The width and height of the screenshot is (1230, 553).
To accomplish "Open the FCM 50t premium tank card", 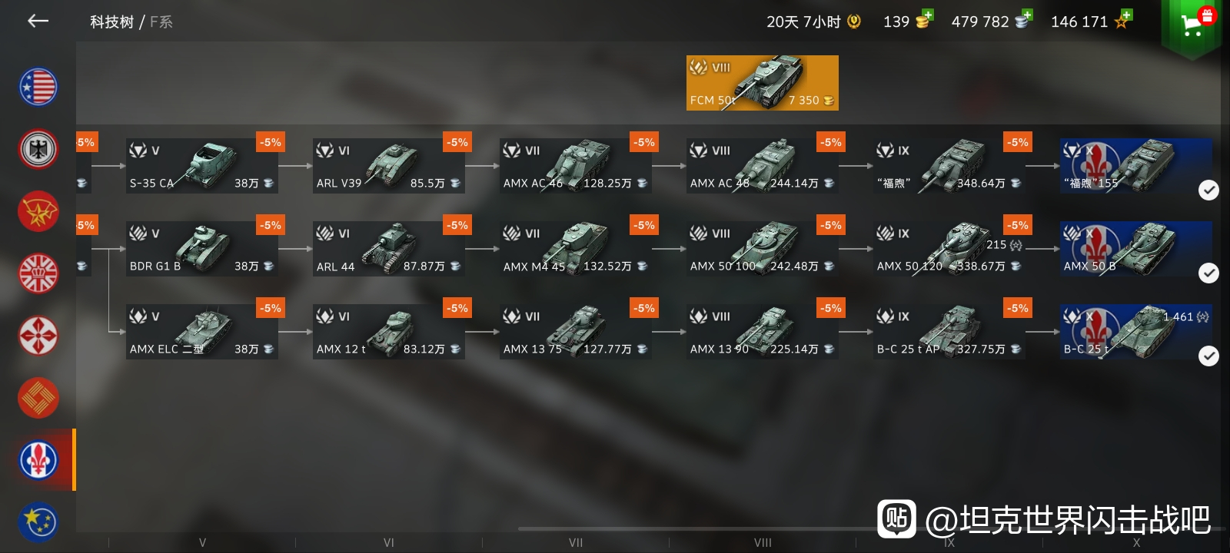I will 762,83.
